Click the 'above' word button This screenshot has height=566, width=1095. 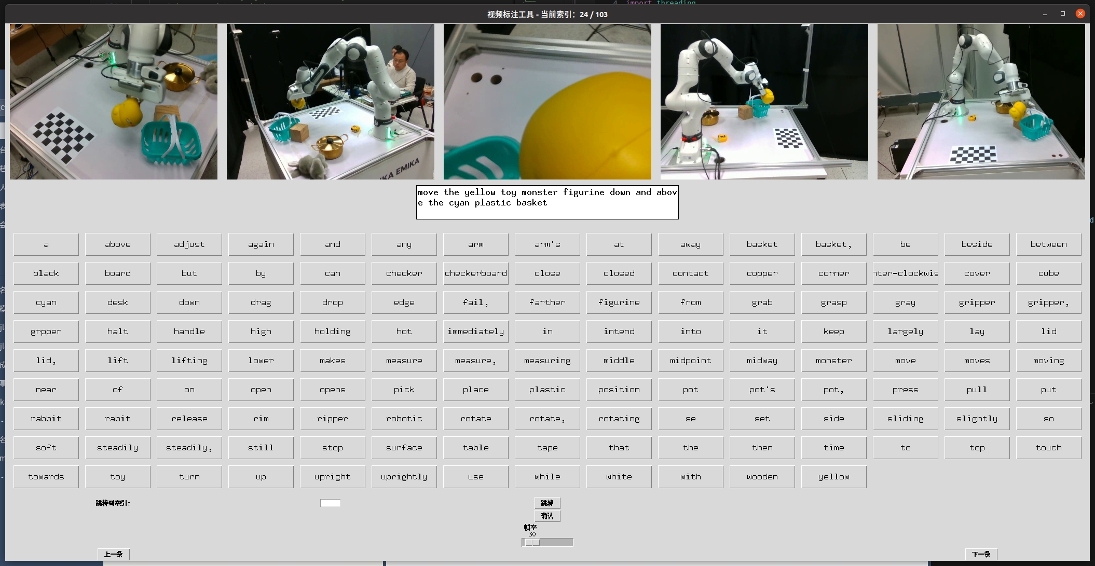[118, 244]
